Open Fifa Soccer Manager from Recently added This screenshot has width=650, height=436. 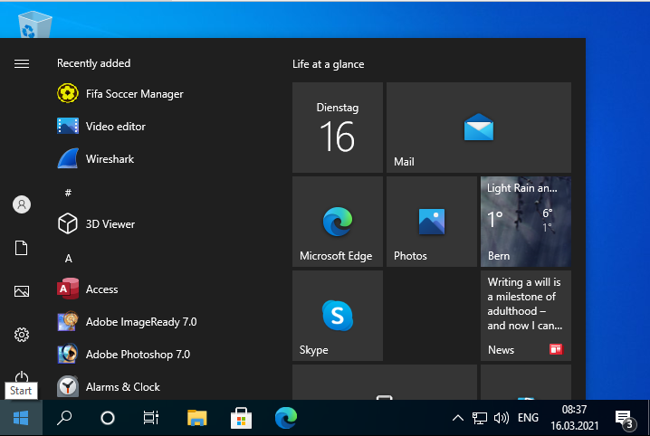(x=134, y=94)
